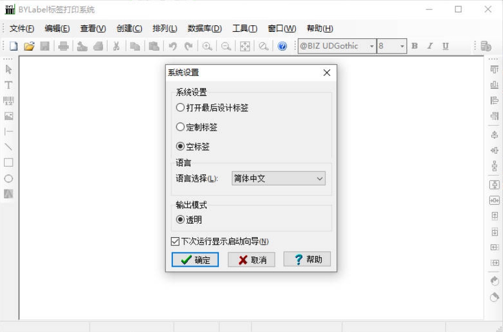The width and height of the screenshot is (503, 332).
Task: Close the 系统设置 dialog
Action: tap(327, 72)
